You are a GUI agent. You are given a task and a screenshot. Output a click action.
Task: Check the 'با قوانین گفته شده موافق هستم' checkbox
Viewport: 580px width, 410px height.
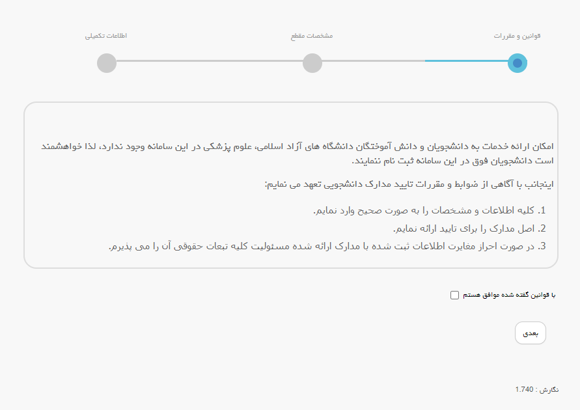coord(454,295)
